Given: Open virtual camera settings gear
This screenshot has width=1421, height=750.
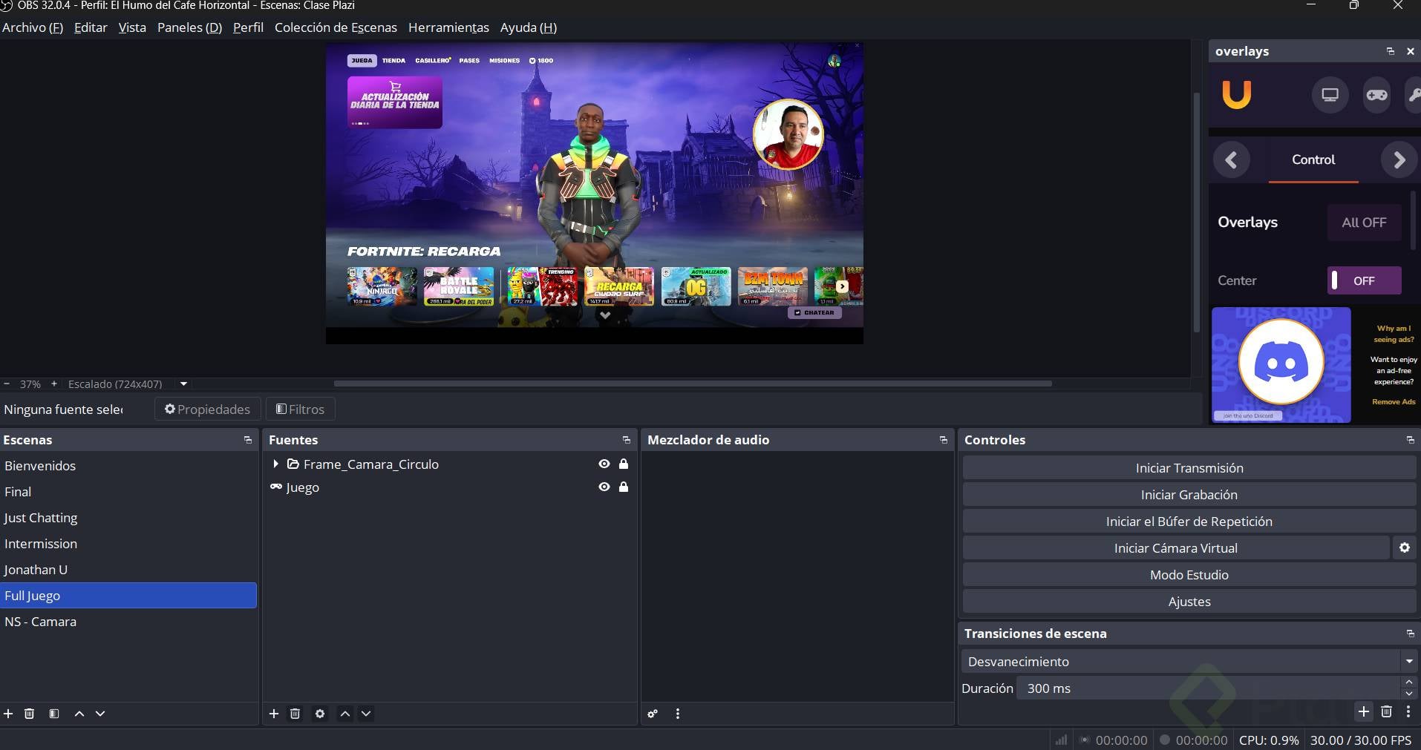Looking at the screenshot, I should click(x=1405, y=548).
